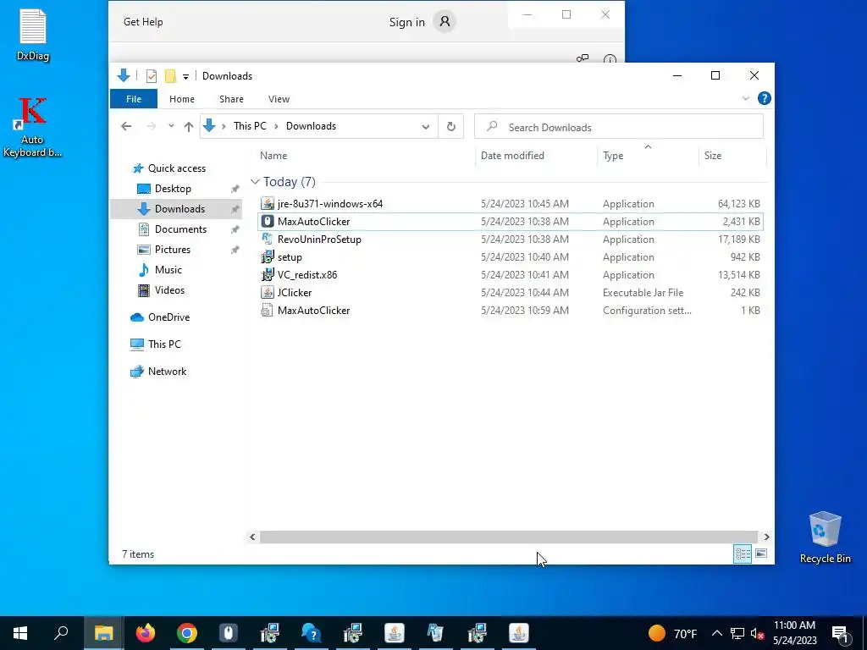This screenshot has height=650, width=867.
Task: Click the horizontal scrollbar thumb
Action: (x=508, y=537)
